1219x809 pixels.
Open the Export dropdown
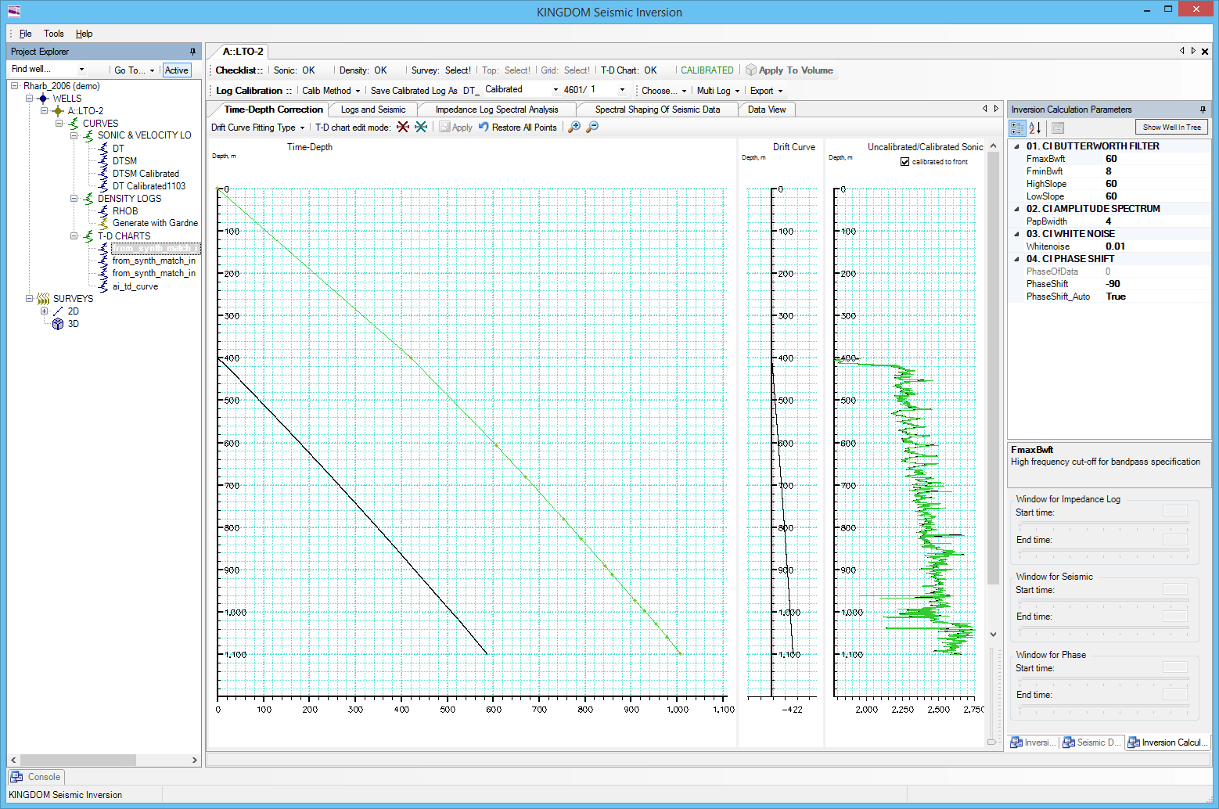click(x=766, y=91)
